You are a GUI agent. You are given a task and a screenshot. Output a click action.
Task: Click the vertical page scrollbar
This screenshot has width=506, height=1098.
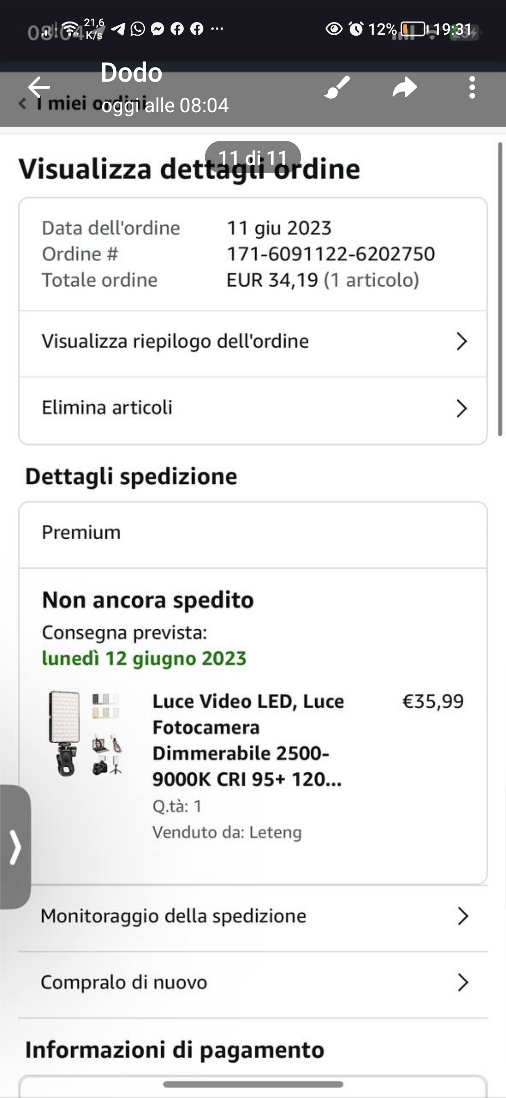coord(500,291)
